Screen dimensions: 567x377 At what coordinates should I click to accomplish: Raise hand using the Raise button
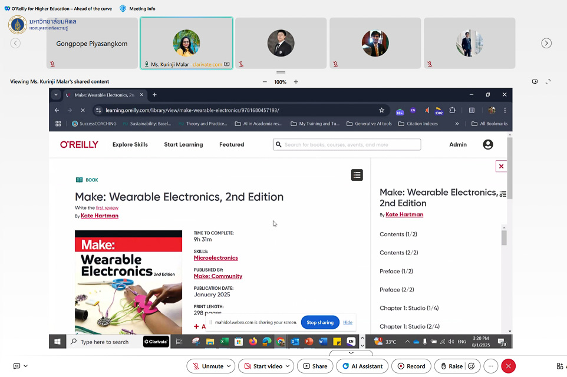tap(451, 366)
